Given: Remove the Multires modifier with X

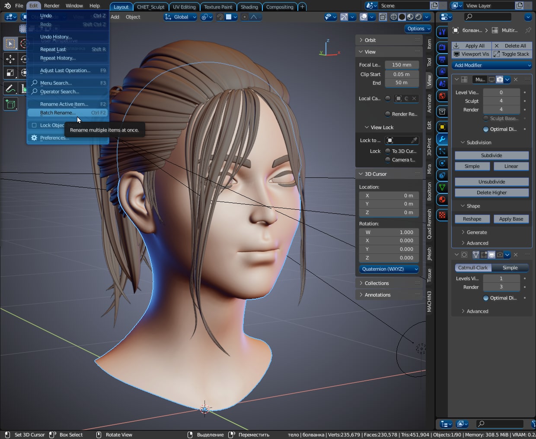Looking at the screenshot, I should pos(516,79).
